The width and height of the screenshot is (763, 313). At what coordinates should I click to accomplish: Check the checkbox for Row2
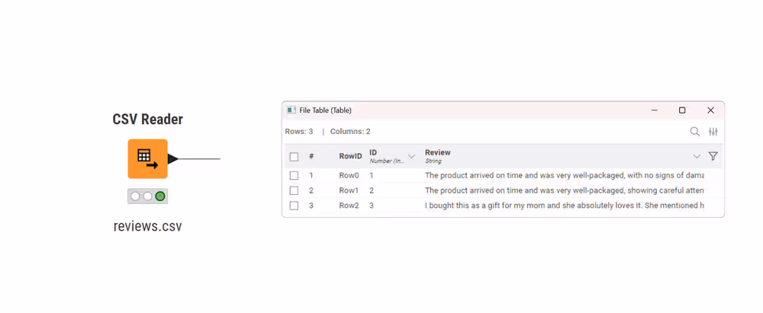(x=294, y=206)
